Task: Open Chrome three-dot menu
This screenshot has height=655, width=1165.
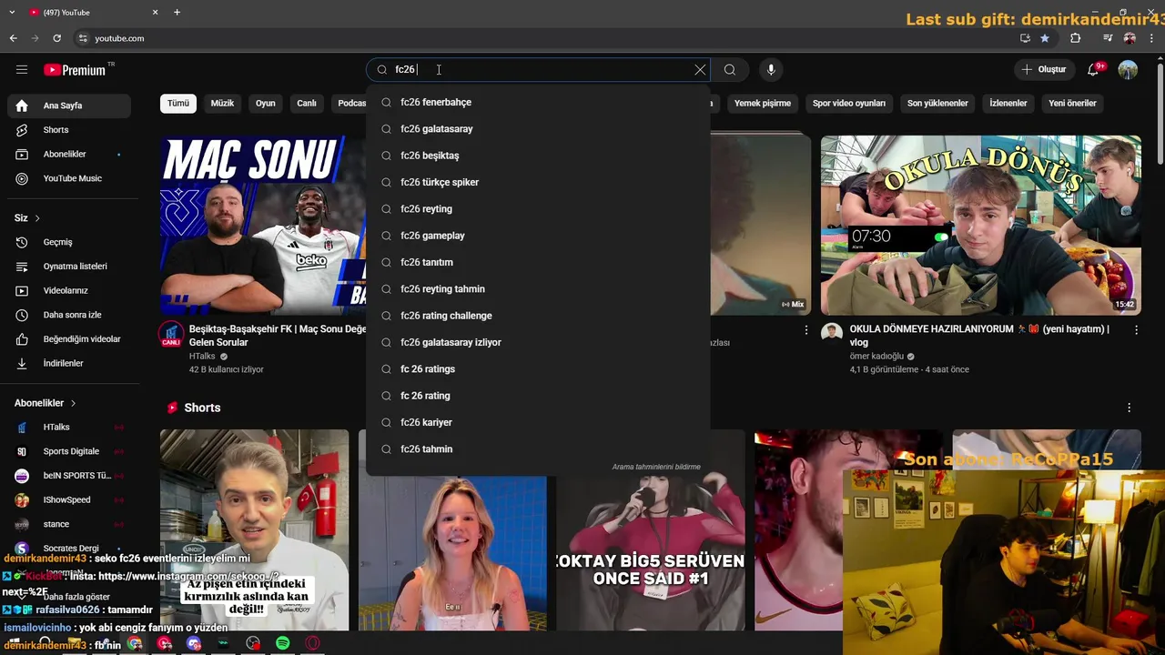Action: tap(1151, 38)
